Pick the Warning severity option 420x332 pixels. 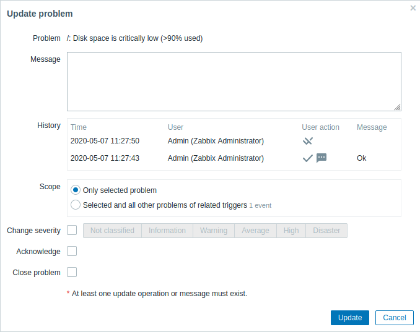point(213,231)
